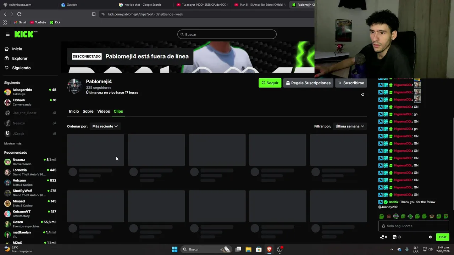This screenshot has width=454, height=255.
Task: Click the browser address bar URL
Action: pyautogui.click(x=145, y=14)
